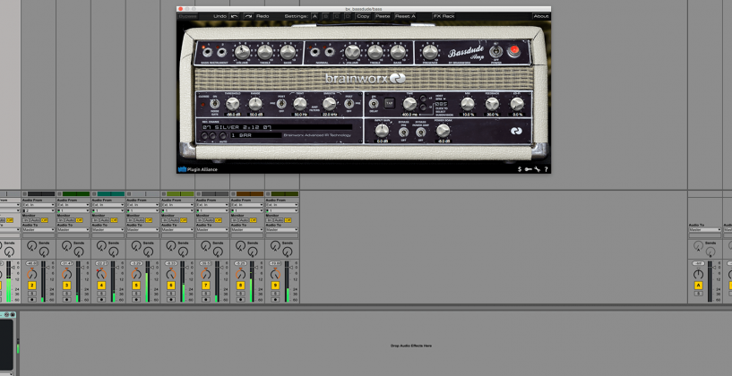
Task: Open track 8 Audio To Master dropdown
Action: click(x=246, y=230)
